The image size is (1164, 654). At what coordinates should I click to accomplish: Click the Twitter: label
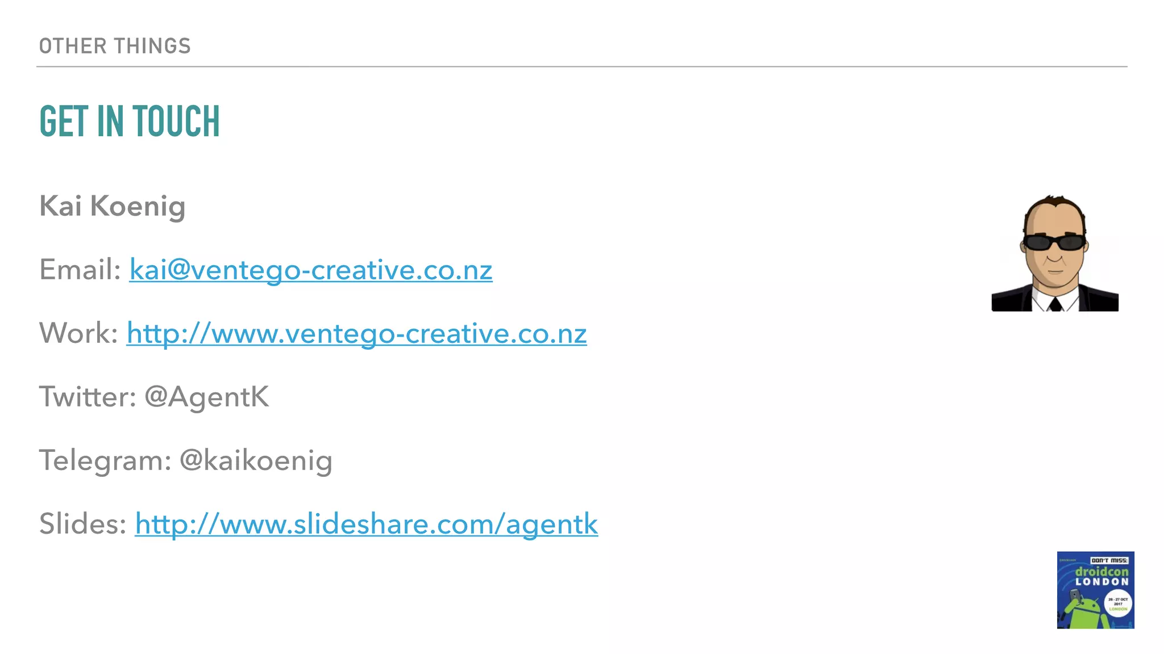coord(88,396)
